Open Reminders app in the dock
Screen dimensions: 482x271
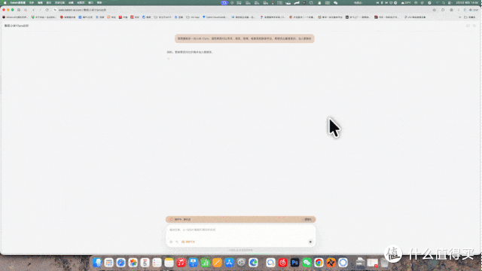point(157,263)
